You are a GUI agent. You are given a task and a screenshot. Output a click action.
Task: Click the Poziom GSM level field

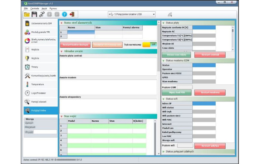coord(185,87)
